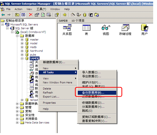Image resolution: width=157 pixels, height=135 pixels.
Task: Click the application icon in the title bar
Action: point(2,4)
